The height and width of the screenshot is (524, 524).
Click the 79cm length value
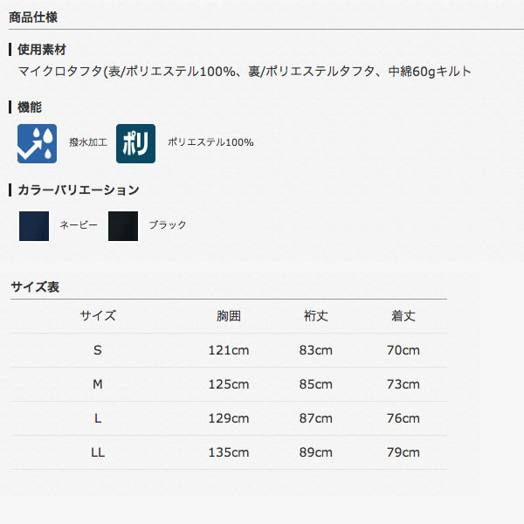[403, 452]
